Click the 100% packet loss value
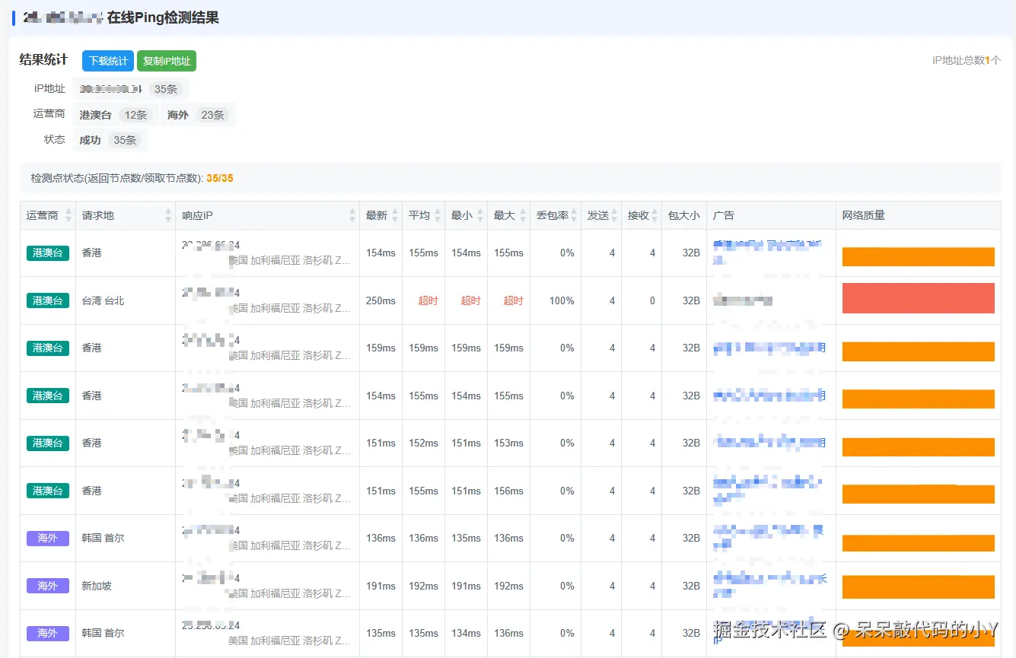The width and height of the screenshot is (1016, 658). tap(562, 300)
